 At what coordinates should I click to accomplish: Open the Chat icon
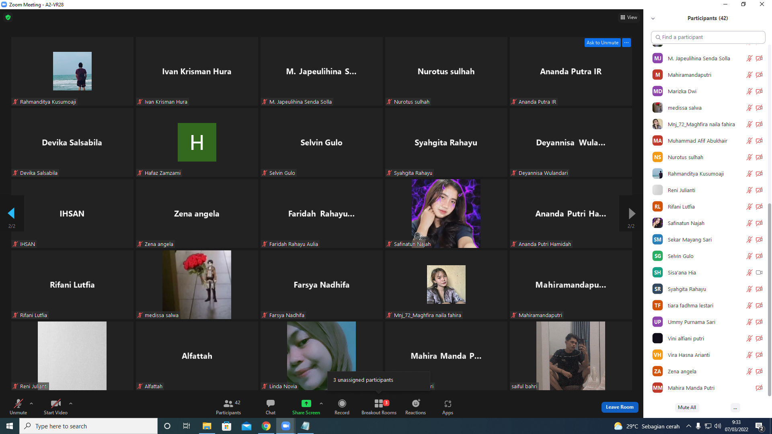coord(271,403)
